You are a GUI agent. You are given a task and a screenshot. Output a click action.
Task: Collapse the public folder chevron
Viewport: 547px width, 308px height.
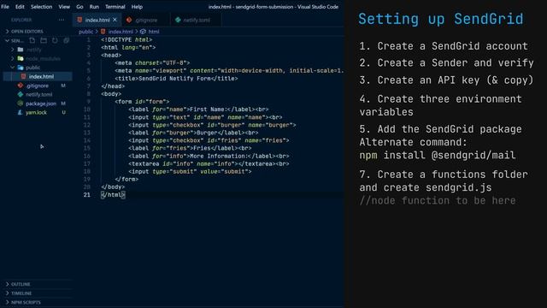click(x=13, y=68)
